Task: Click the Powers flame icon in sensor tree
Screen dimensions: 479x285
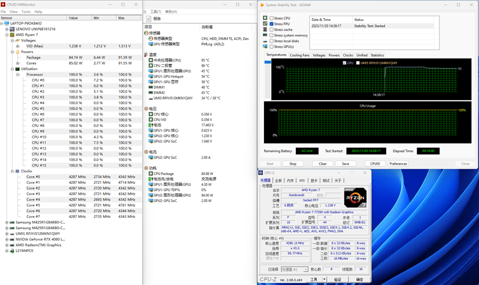Action: pos(18,52)
